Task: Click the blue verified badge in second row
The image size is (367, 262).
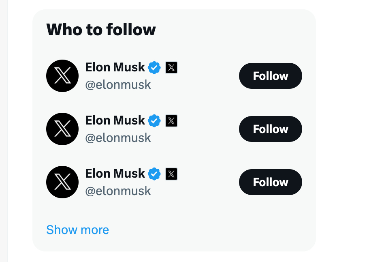Action: click(154, 120)
